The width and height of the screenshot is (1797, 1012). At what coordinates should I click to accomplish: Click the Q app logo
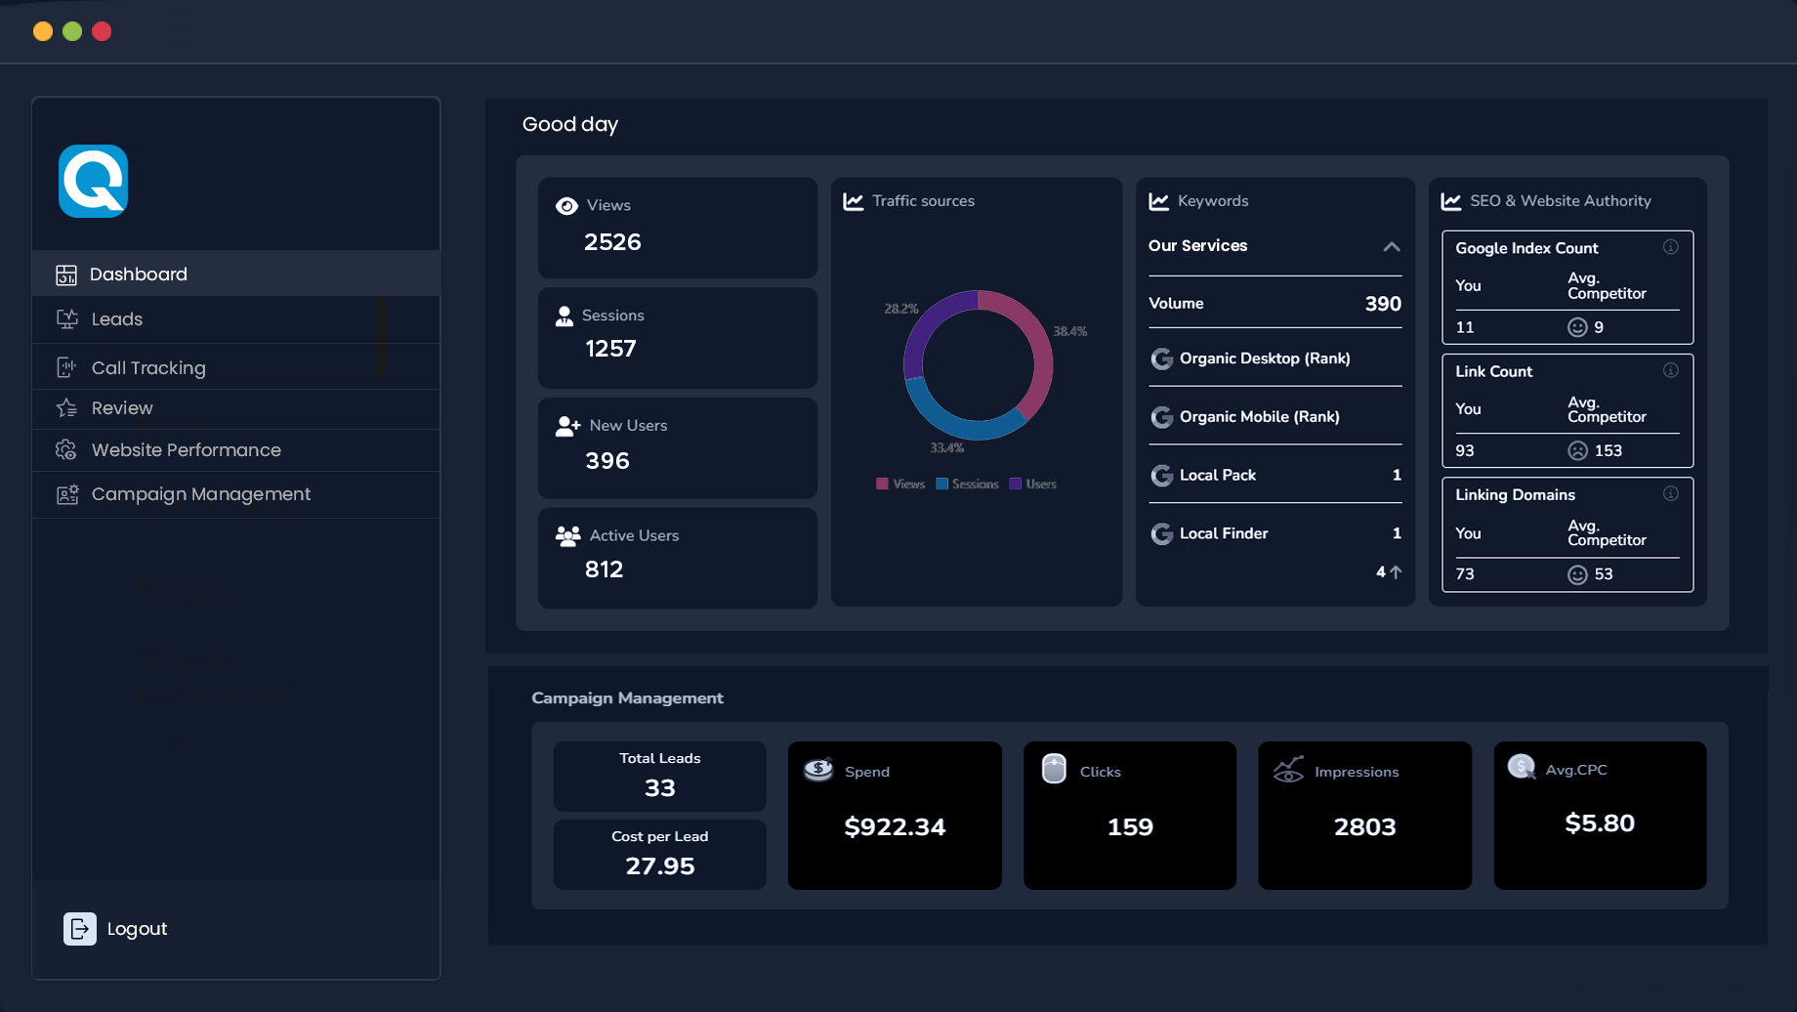[94, 181]
